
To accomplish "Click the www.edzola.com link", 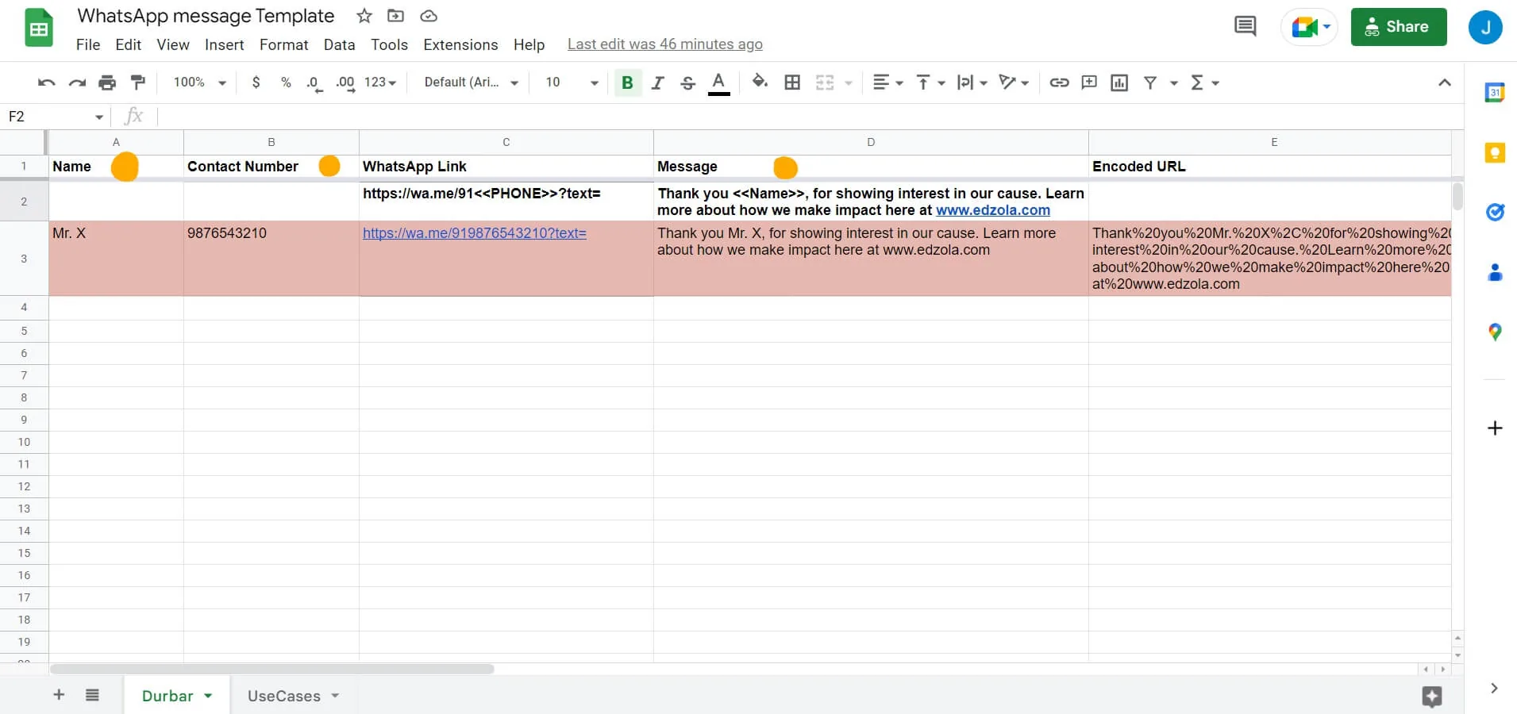I will point(992,210).
